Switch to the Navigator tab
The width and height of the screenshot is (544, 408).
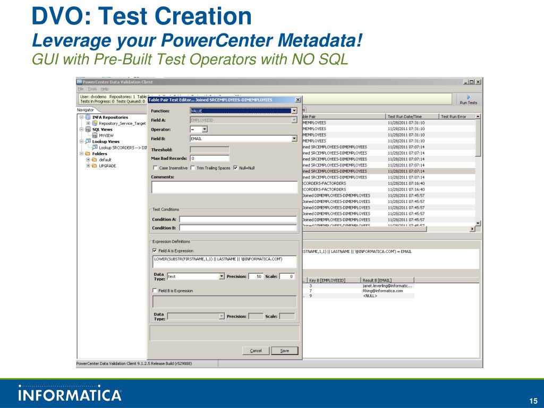tap(86, 110)
